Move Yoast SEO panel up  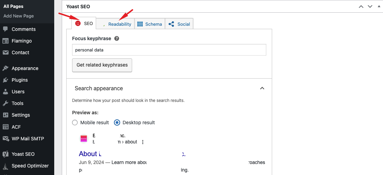[361, 7]
